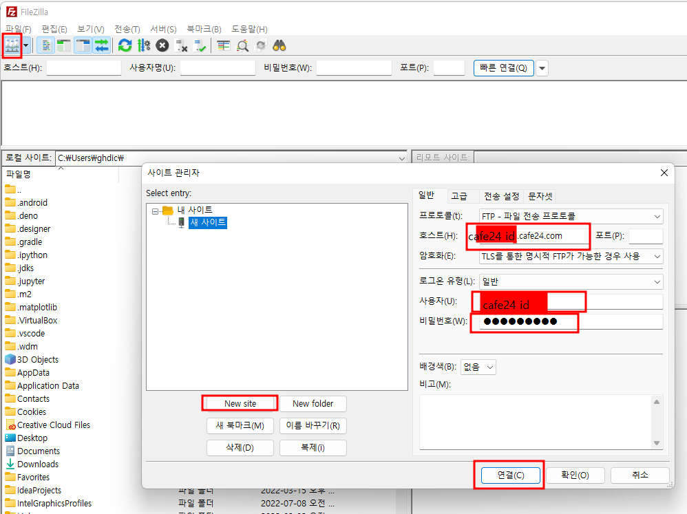Select the .android folder in local list
Image resolution: width=687 pixels, height=514 pixels.
(x=32, y=203)
